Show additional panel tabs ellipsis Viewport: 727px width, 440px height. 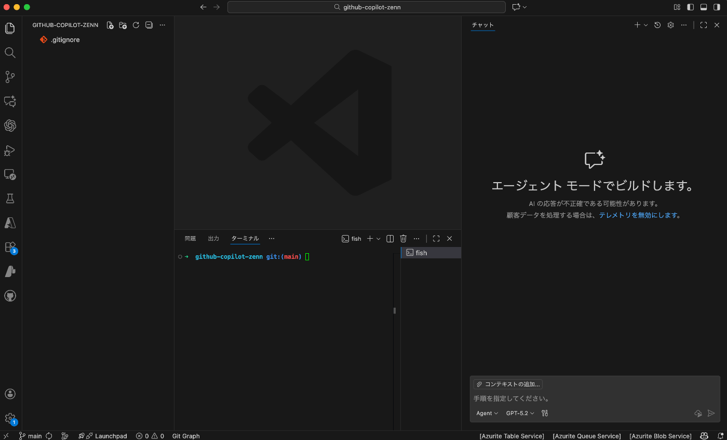(272, 239)
